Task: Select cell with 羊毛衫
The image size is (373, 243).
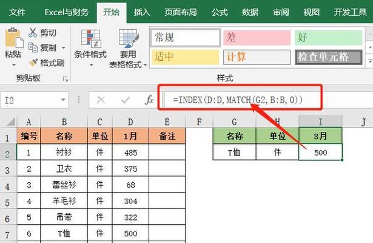Action: (64, 201)
